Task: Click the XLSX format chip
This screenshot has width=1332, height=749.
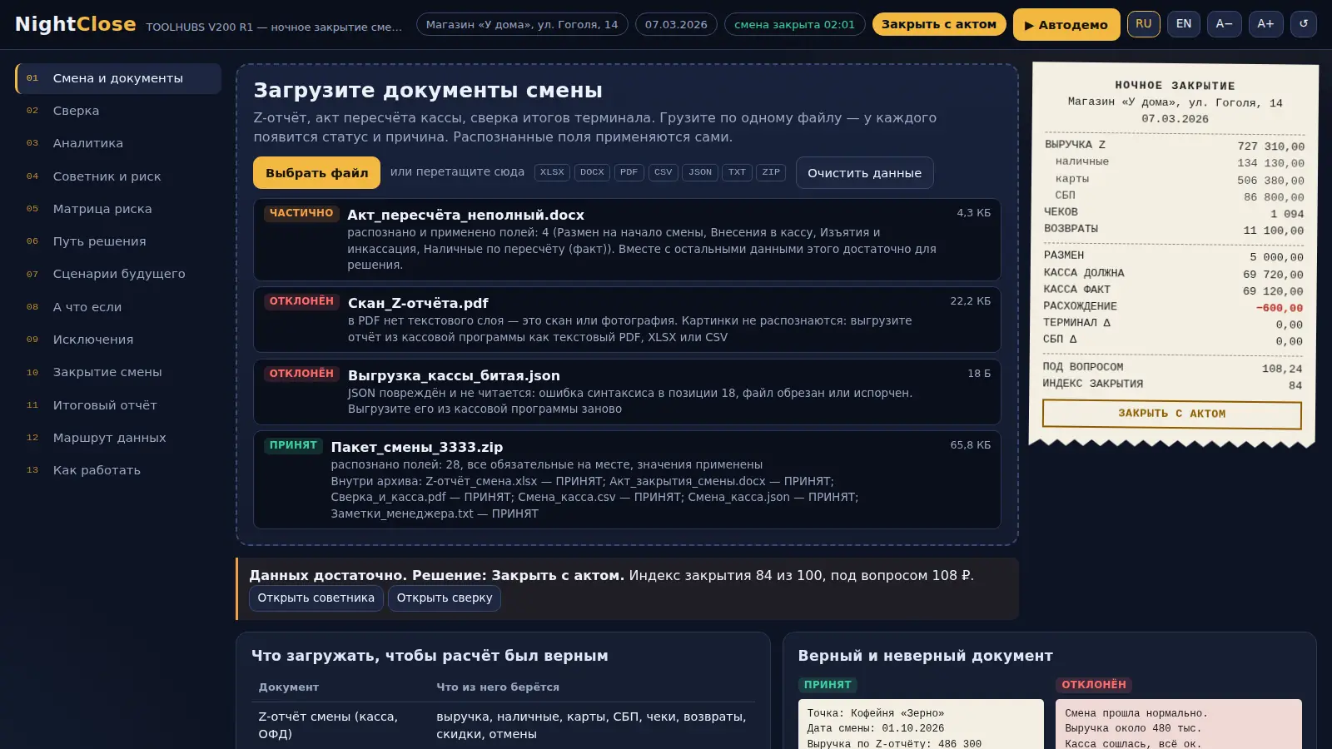Action: point(552,172)
